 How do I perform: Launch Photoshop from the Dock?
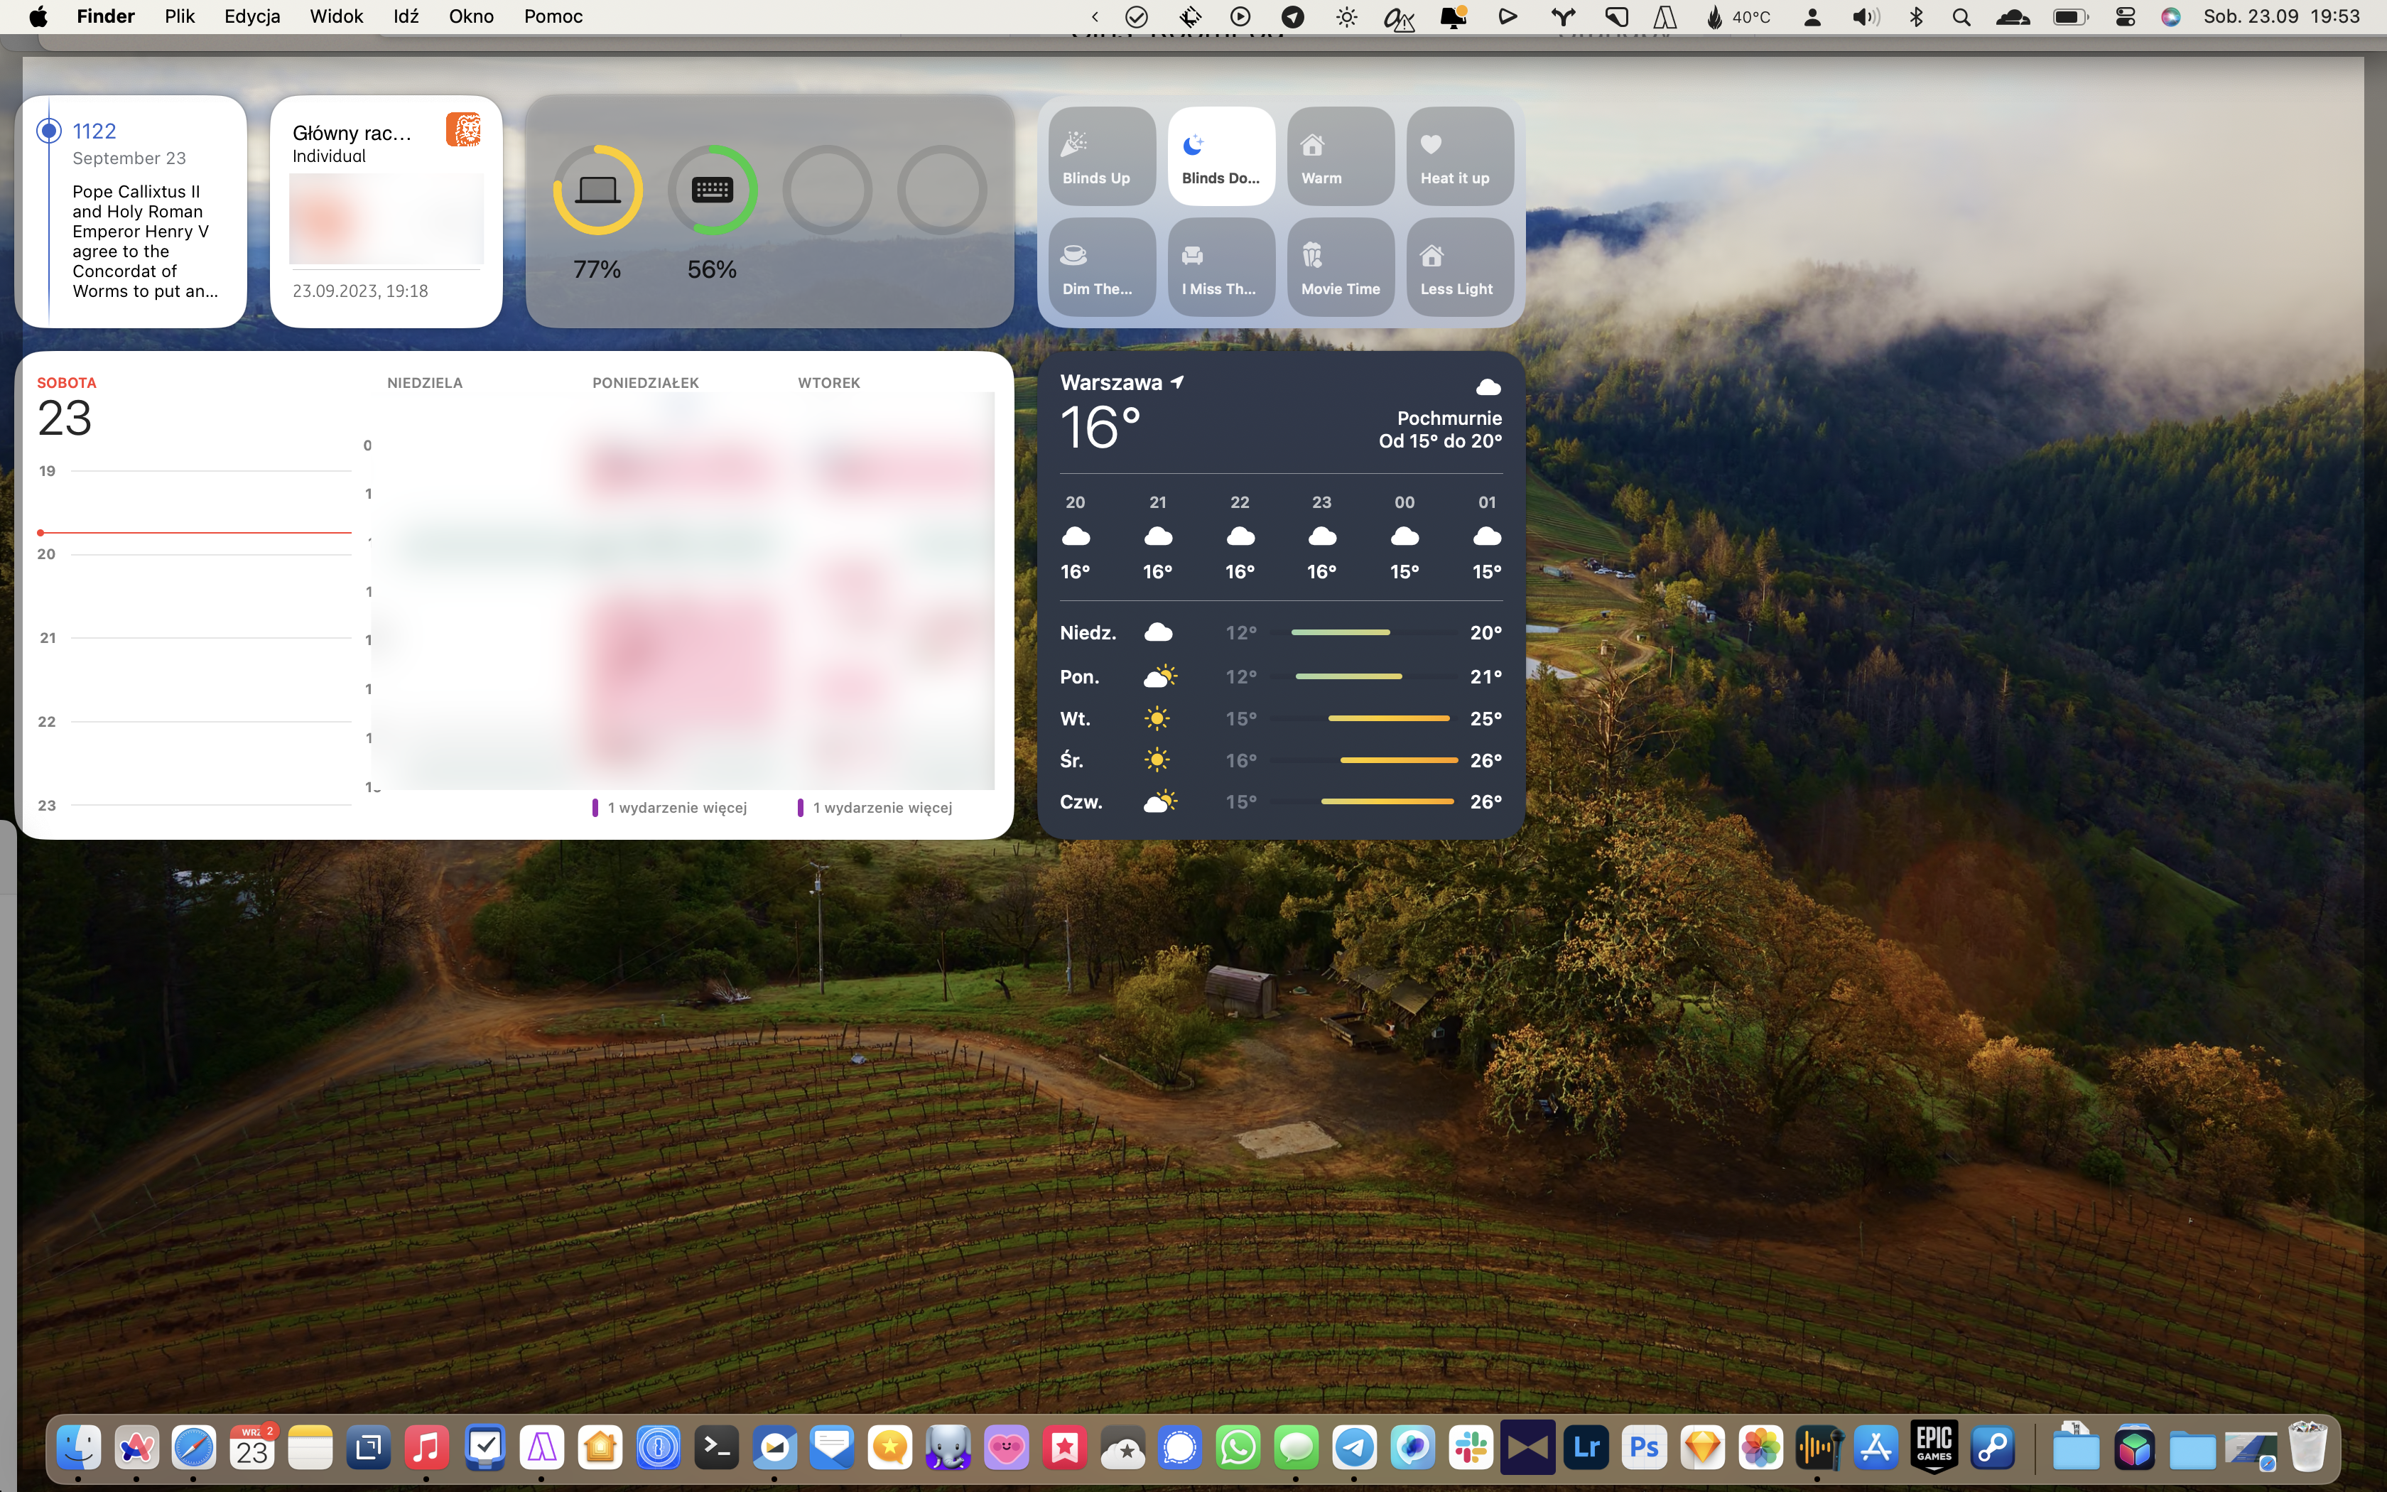[1645, 1448]
